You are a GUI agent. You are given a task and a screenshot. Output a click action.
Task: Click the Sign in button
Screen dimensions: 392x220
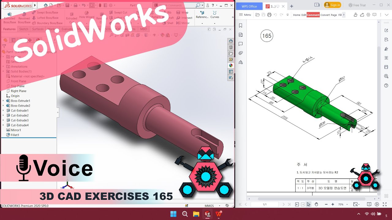click(333, 5)
